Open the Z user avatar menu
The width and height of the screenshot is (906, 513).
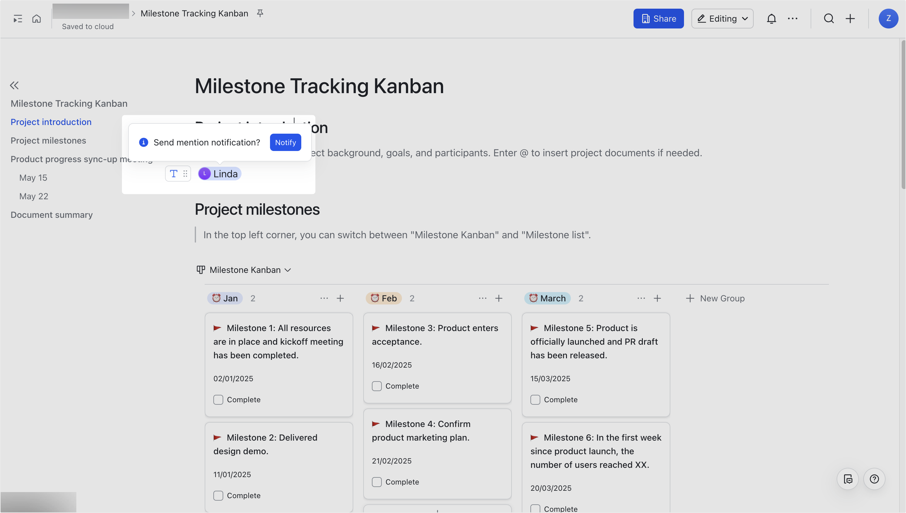pos(888,19)
